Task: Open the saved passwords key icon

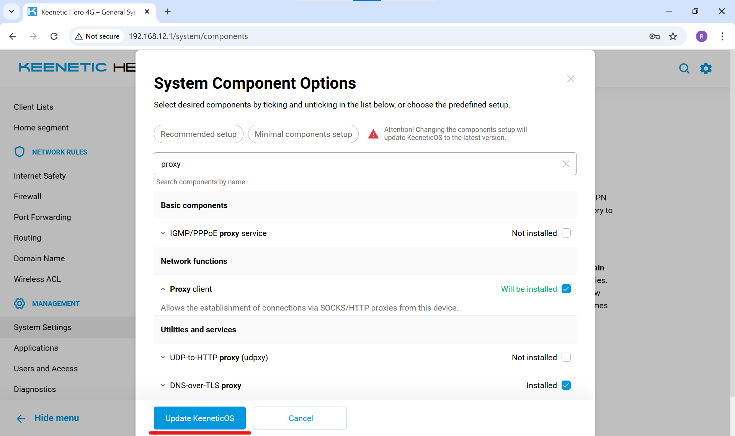Action: 654,36
